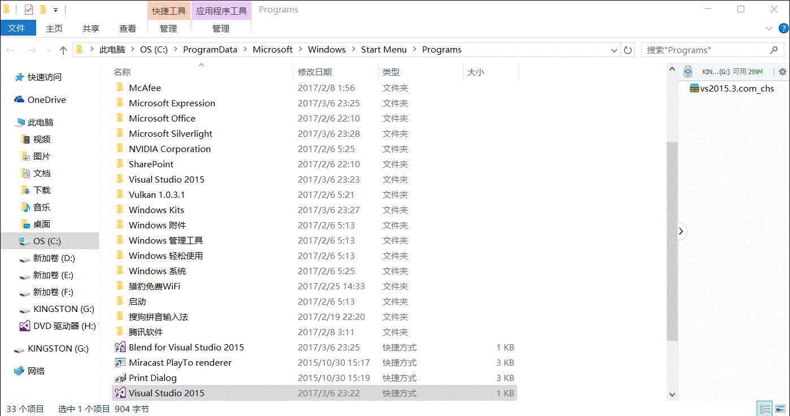This screenshot has width=790, height=416.
Task: Navigate up to the parent folder
Action: (x=63, y=50)
